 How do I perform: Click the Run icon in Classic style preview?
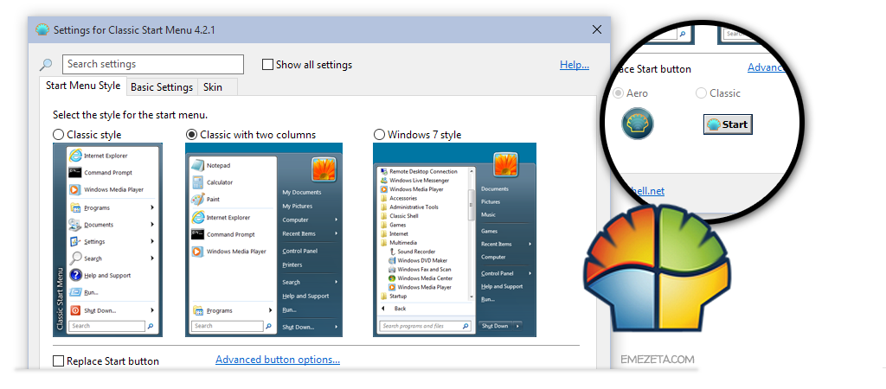(x=75, y=292)
